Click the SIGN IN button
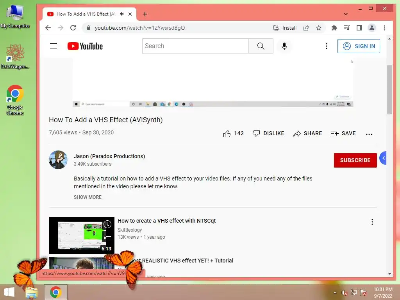 359,46
